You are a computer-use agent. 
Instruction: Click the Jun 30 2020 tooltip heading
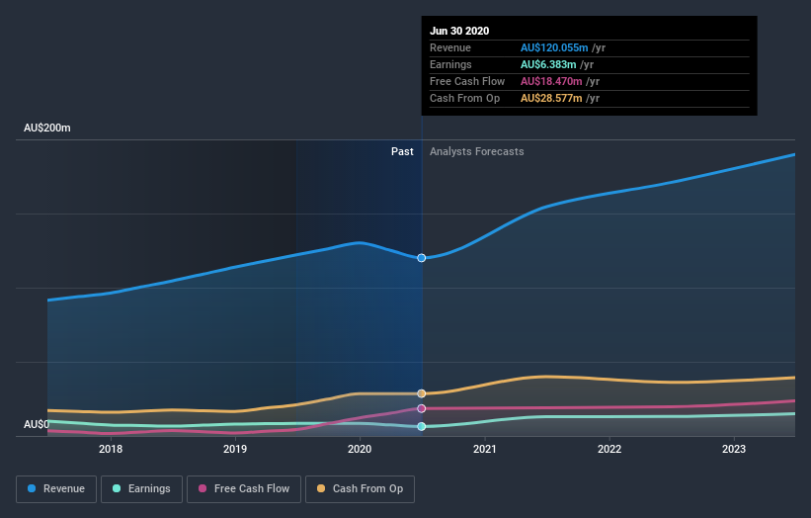(x=459, y=31)
